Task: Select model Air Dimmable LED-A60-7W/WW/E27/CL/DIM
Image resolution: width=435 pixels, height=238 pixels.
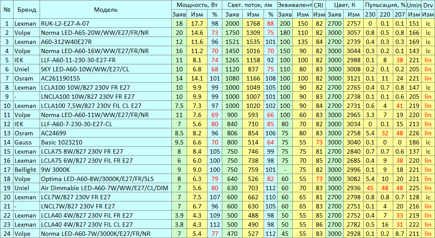Action: (105, 188)
